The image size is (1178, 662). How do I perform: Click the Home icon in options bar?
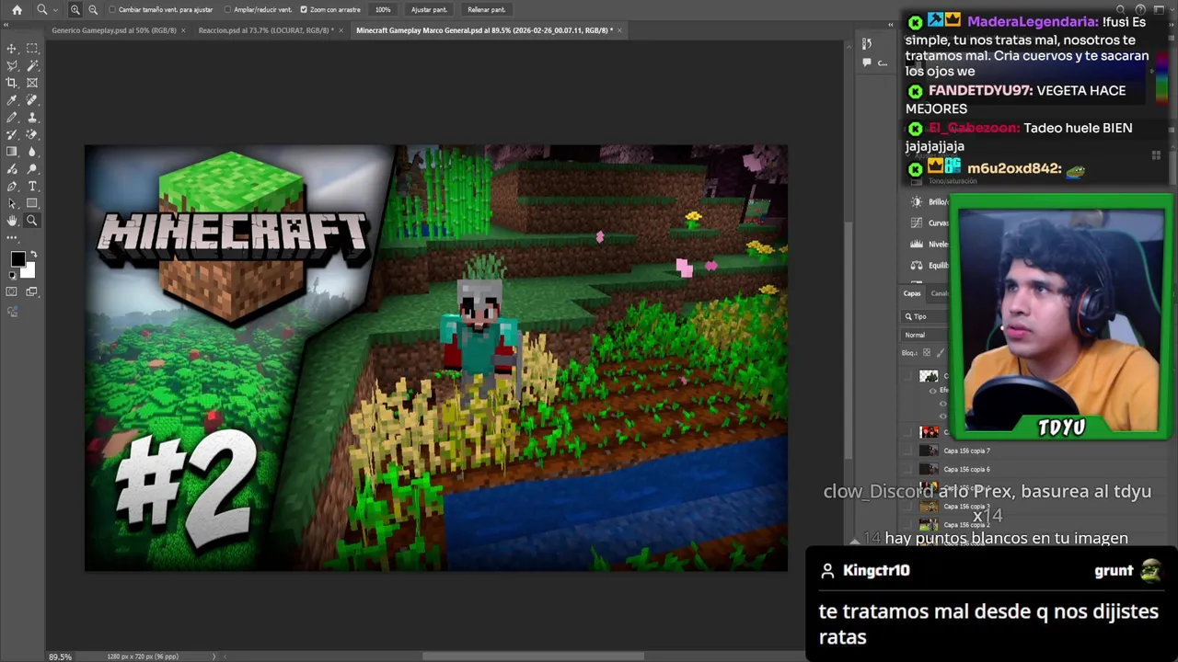point(17,10)
